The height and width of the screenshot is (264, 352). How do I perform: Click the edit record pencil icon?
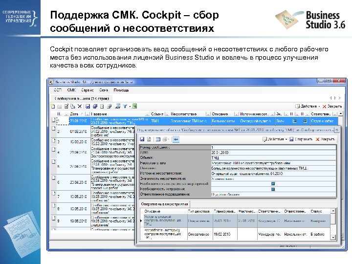point(66,107)
